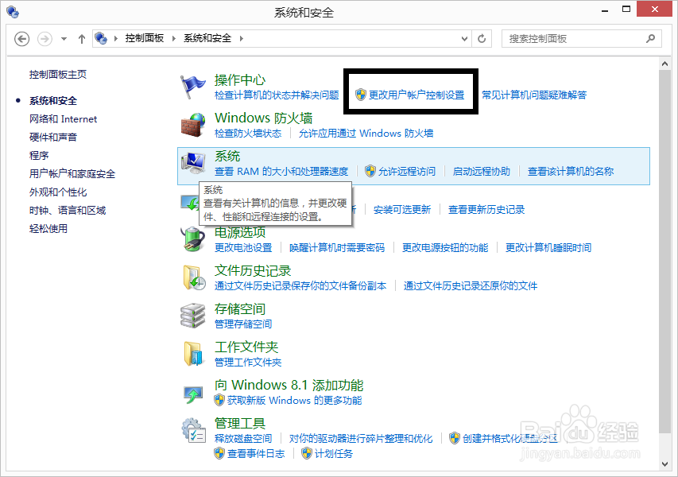678x477 pixels.
Task: Click 查看事件日志 link
Action: 256,454
